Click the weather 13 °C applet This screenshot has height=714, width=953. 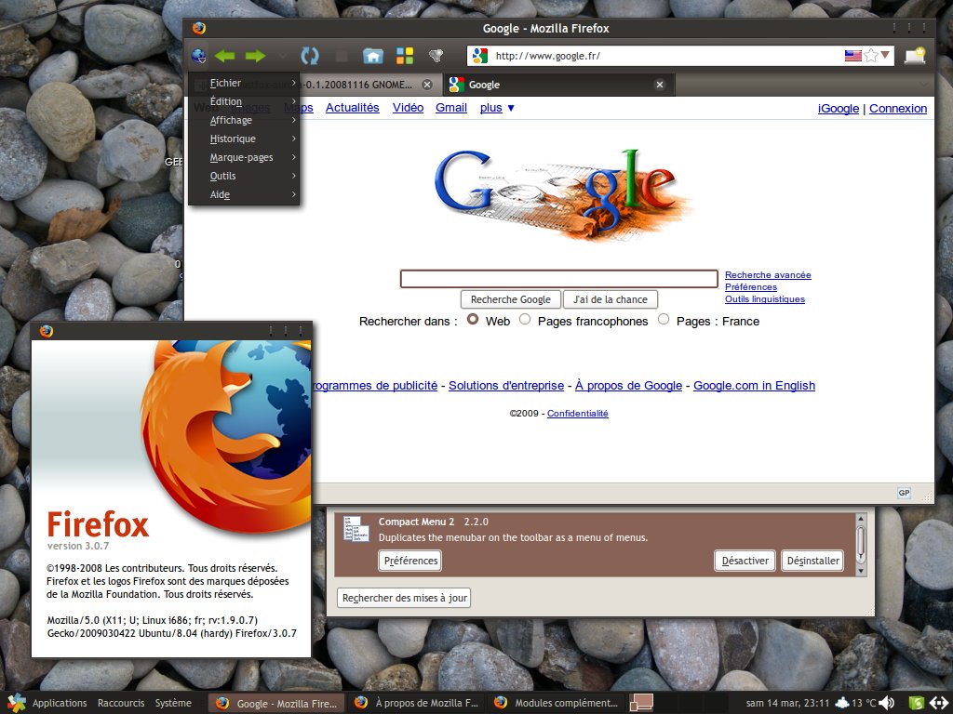[x=856, y=703]
